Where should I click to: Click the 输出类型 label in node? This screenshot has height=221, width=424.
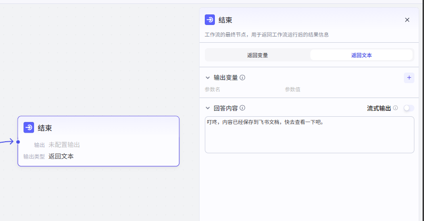pyautogui.click(x=34, y=157)
